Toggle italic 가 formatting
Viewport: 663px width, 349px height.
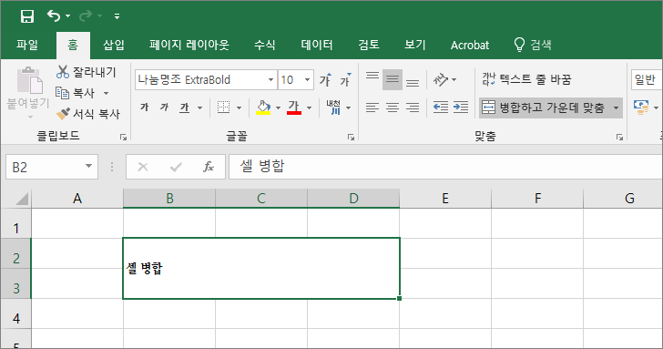(x=164, y=108)
